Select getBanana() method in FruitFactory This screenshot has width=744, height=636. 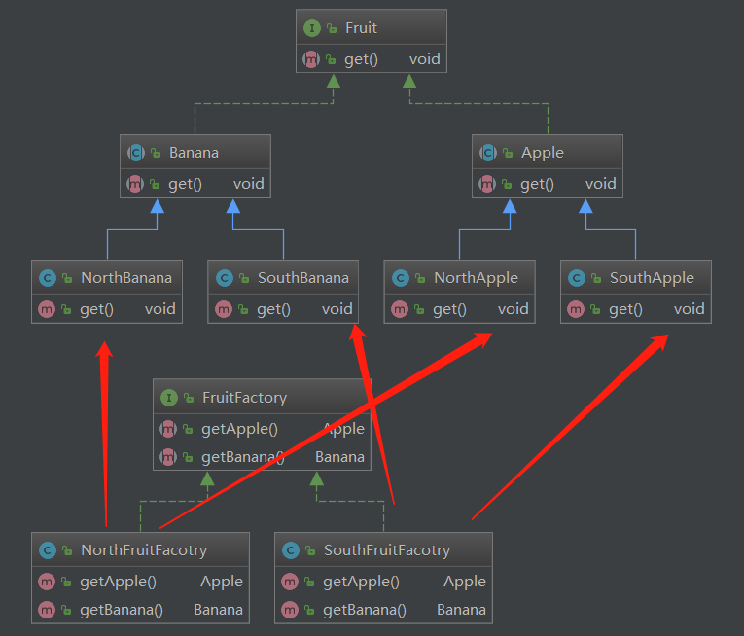coord(242,457)
